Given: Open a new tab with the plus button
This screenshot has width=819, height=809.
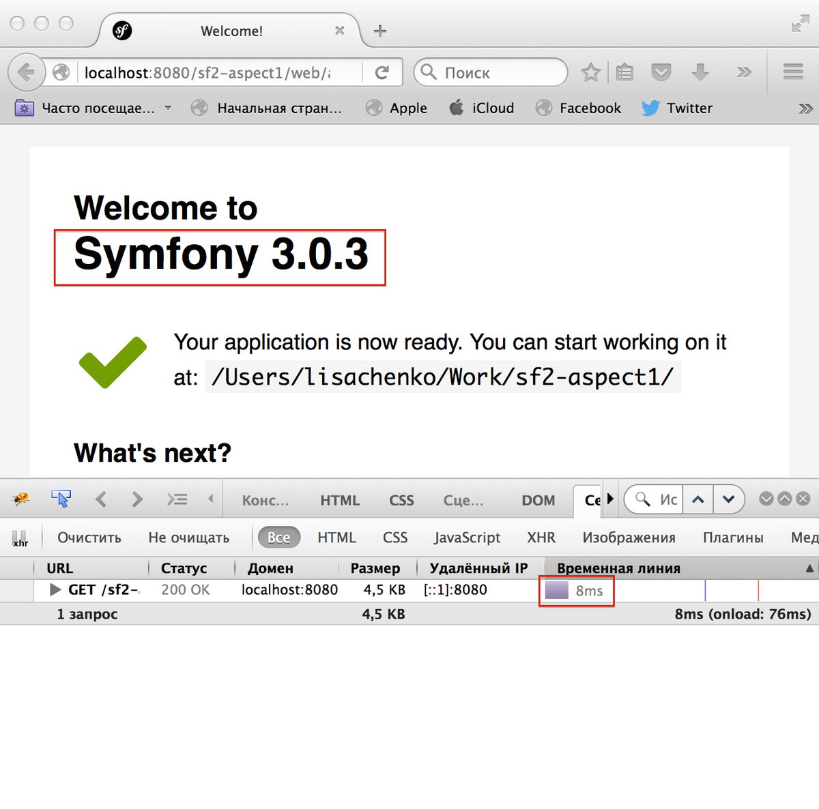Looking at the screenshot, I should click(x=380, y=31).
